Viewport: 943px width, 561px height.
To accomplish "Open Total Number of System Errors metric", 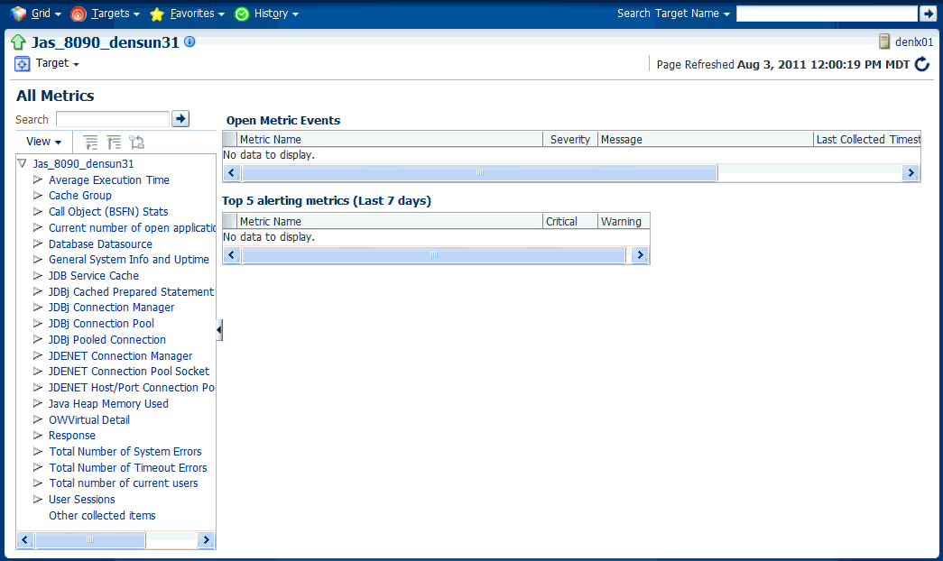I will click(125, 452).
